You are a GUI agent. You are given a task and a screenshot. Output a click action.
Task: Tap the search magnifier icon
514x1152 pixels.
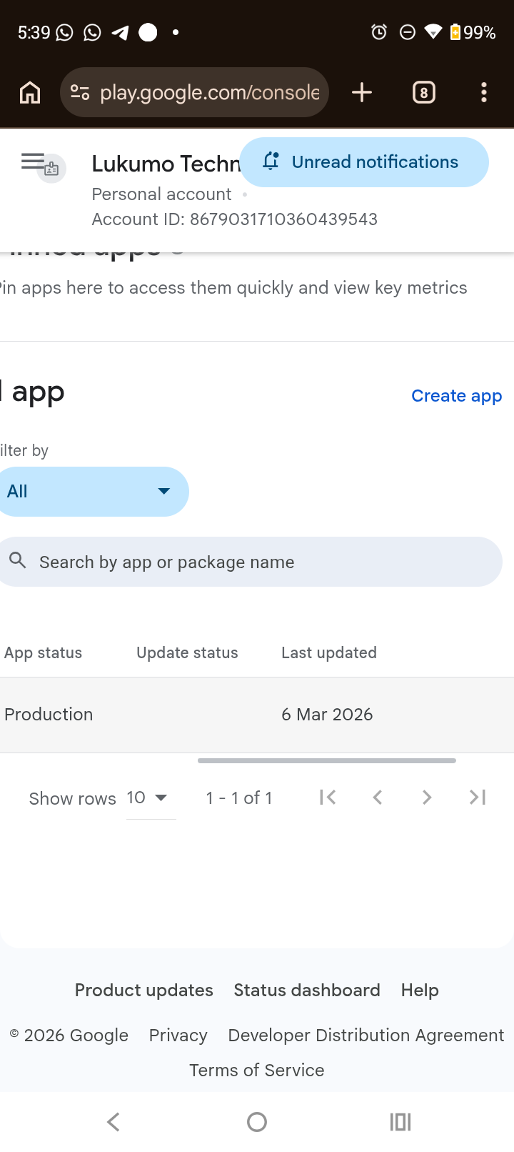point(18,560)
